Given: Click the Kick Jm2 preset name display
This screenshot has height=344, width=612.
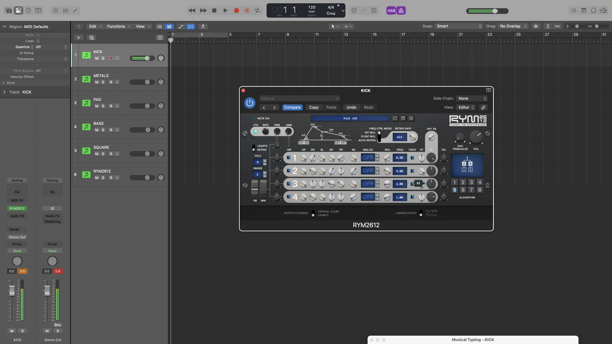Looking at the screenshot, I should [350, 118].
